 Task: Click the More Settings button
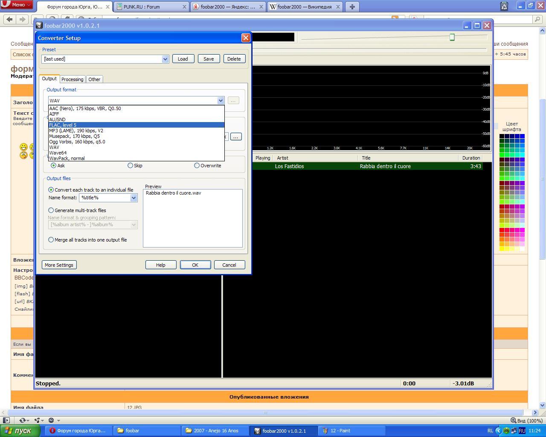click(59, 265)
